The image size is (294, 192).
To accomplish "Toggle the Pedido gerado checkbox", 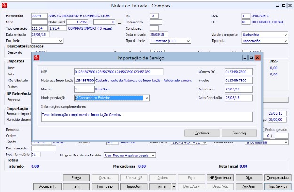I will tap(263, 130).
